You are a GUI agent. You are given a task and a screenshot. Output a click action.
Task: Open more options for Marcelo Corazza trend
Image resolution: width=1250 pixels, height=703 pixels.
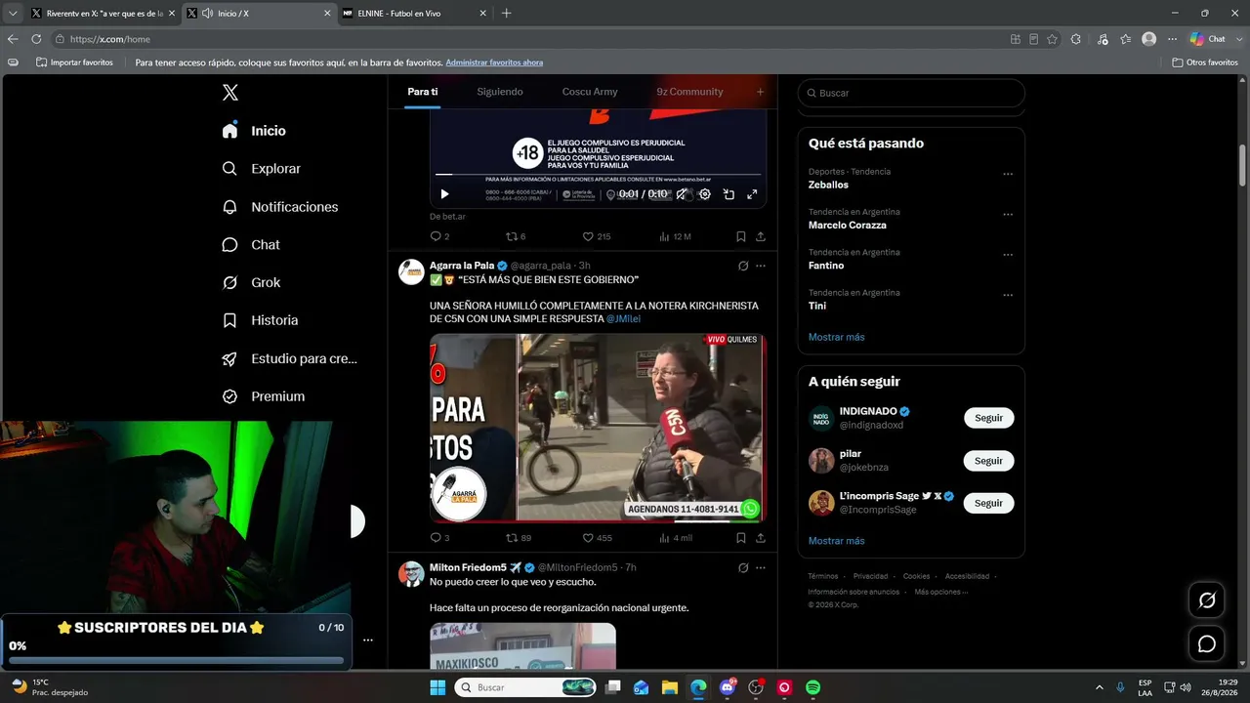point(1008,215)
